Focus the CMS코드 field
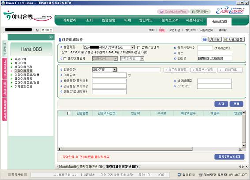The width and height of the screenshot is (250, 180). (215, 86)
